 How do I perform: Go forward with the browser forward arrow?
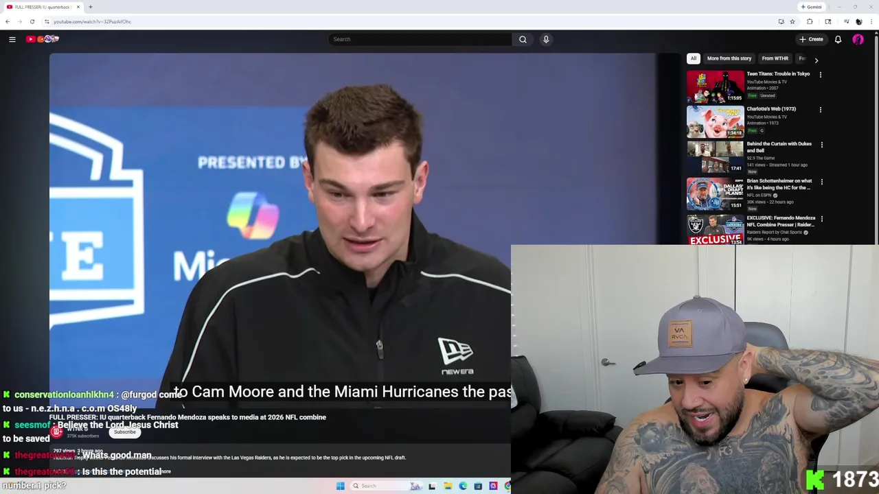click(x=19, y=21)
